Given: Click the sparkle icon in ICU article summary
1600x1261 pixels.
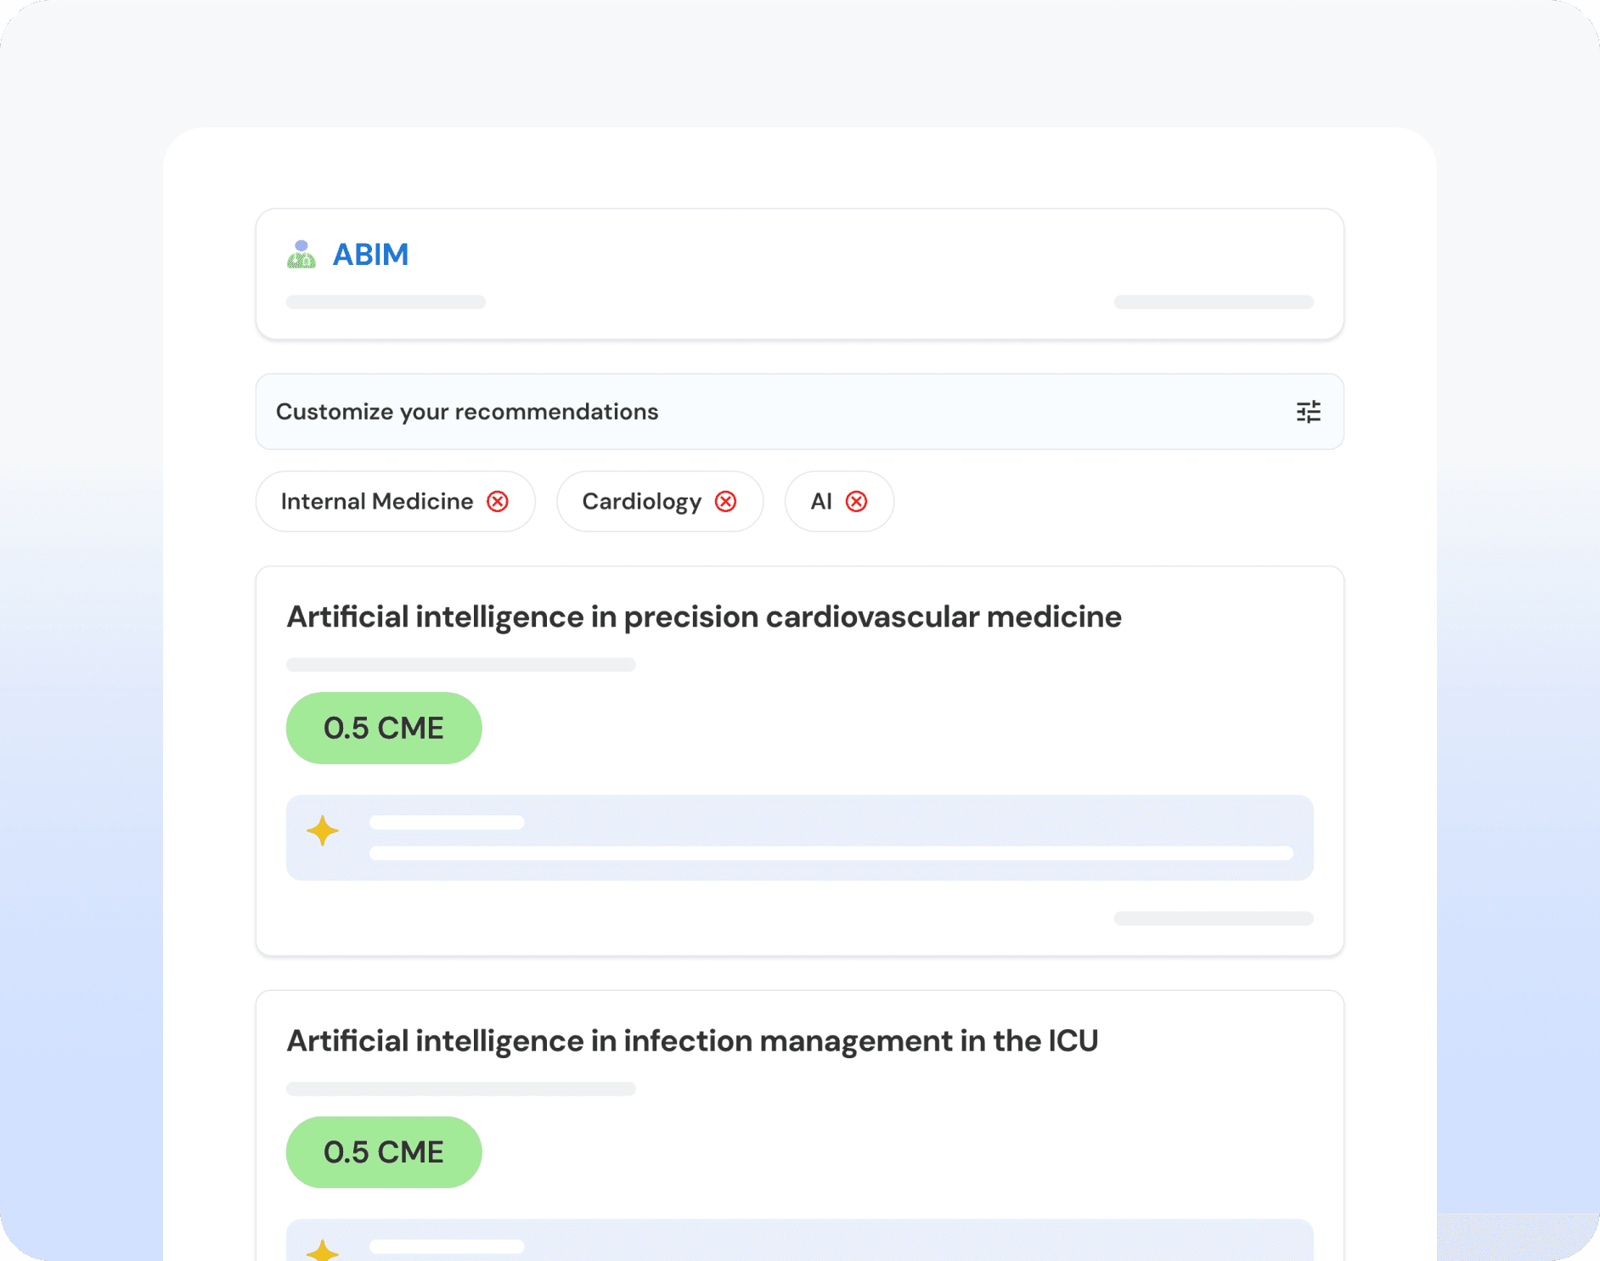Looking at the screenshot, I should 323,1251.
